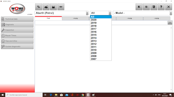Open the Diagnosis section
The image size is (174, 97).
tap(17, 25)
